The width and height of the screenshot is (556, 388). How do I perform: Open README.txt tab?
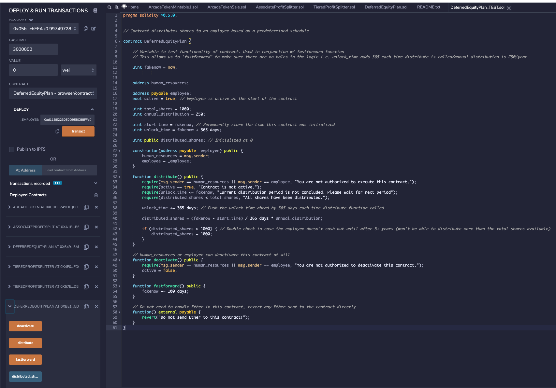point(429,7)
